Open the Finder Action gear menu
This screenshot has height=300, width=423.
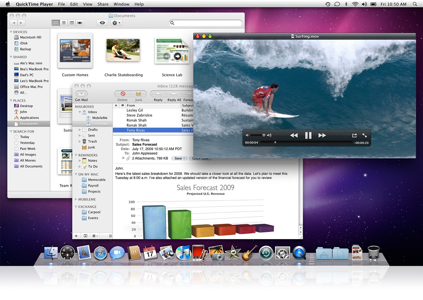tap(116, 23)
